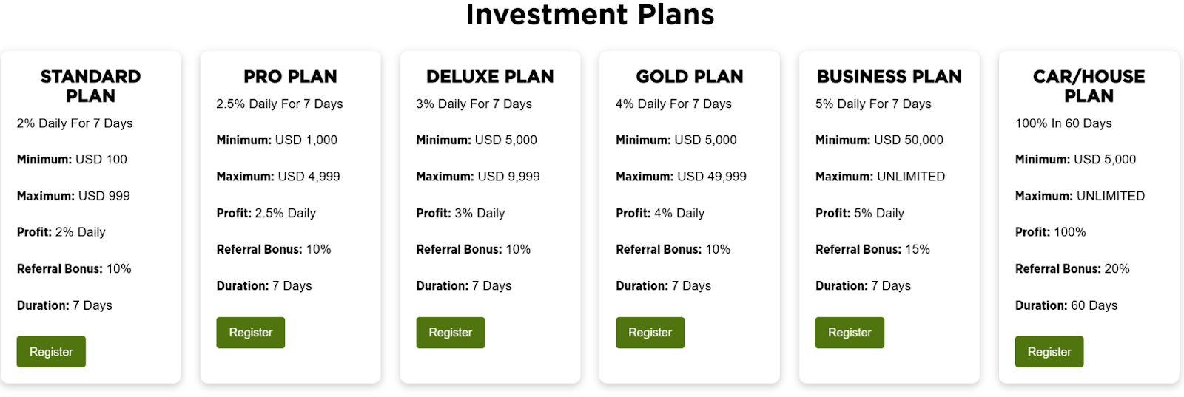Viewport: 1184px width, 397px height.
Task: Select the 'Duration: 60 Days' text
Action: pyautogui.click(x=1066, y=305)
